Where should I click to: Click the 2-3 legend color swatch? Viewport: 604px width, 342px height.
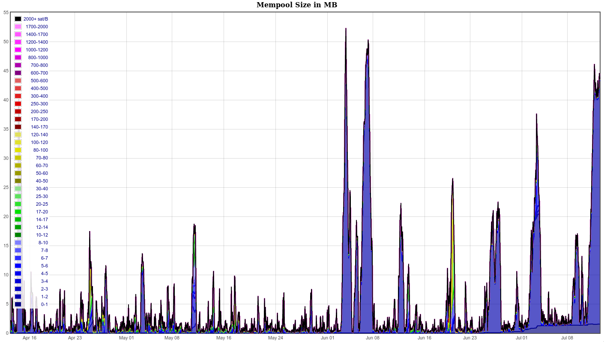(18, 289)
